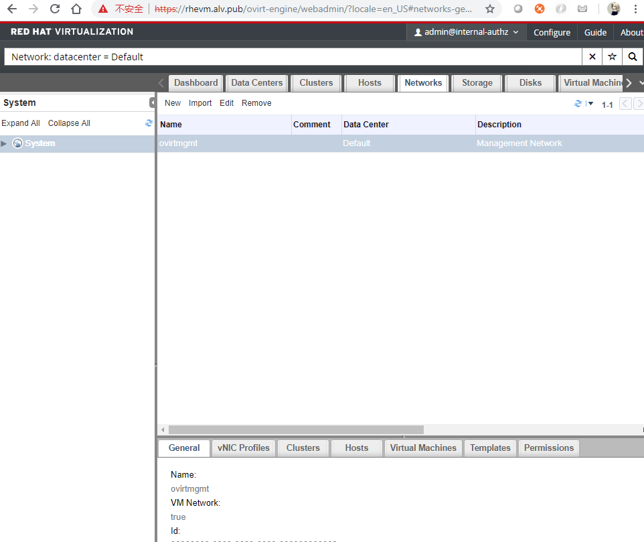Click the System globe icon in tree

pos(17,143)
